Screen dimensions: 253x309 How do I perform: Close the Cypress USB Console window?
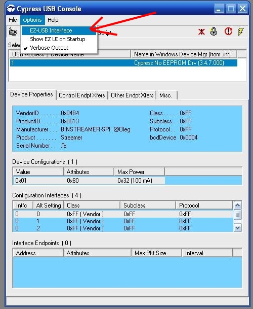242,9
